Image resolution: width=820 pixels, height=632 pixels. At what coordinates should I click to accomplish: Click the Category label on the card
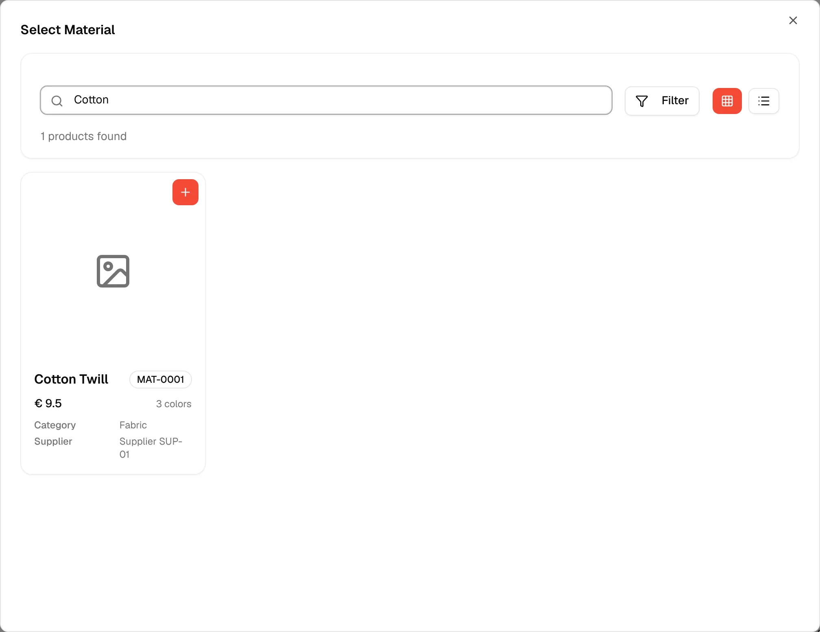click(55, 425)
